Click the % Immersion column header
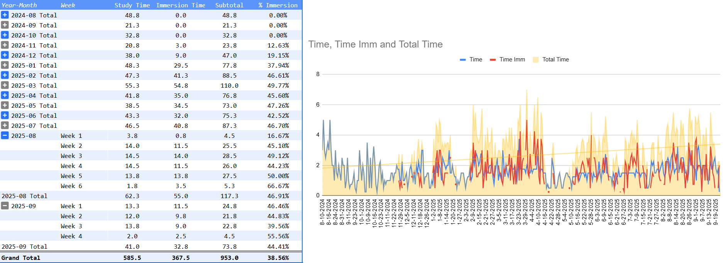This screenshot has width=723, height=263. (278, 5)
